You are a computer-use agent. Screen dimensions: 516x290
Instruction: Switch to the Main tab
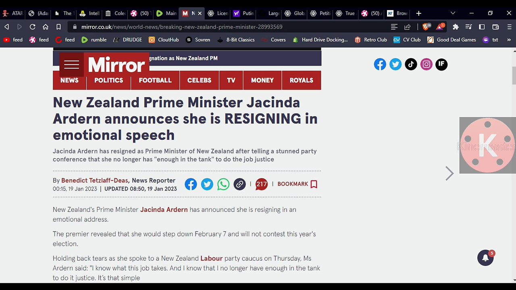coord(166,13)
